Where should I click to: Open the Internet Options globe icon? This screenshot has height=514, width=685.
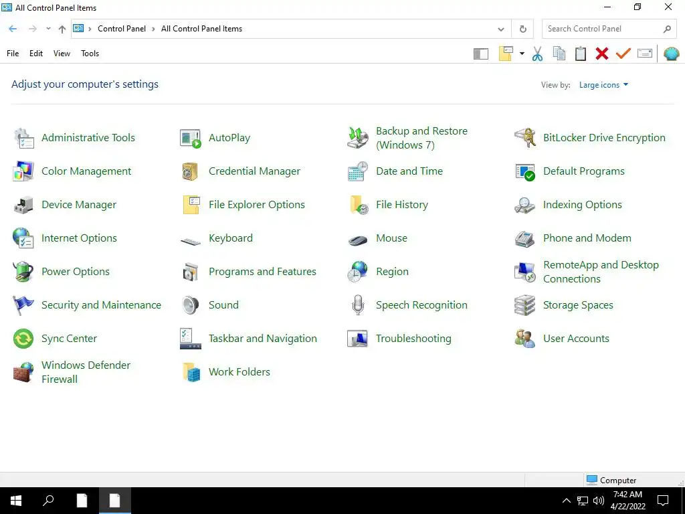[23, 238]
